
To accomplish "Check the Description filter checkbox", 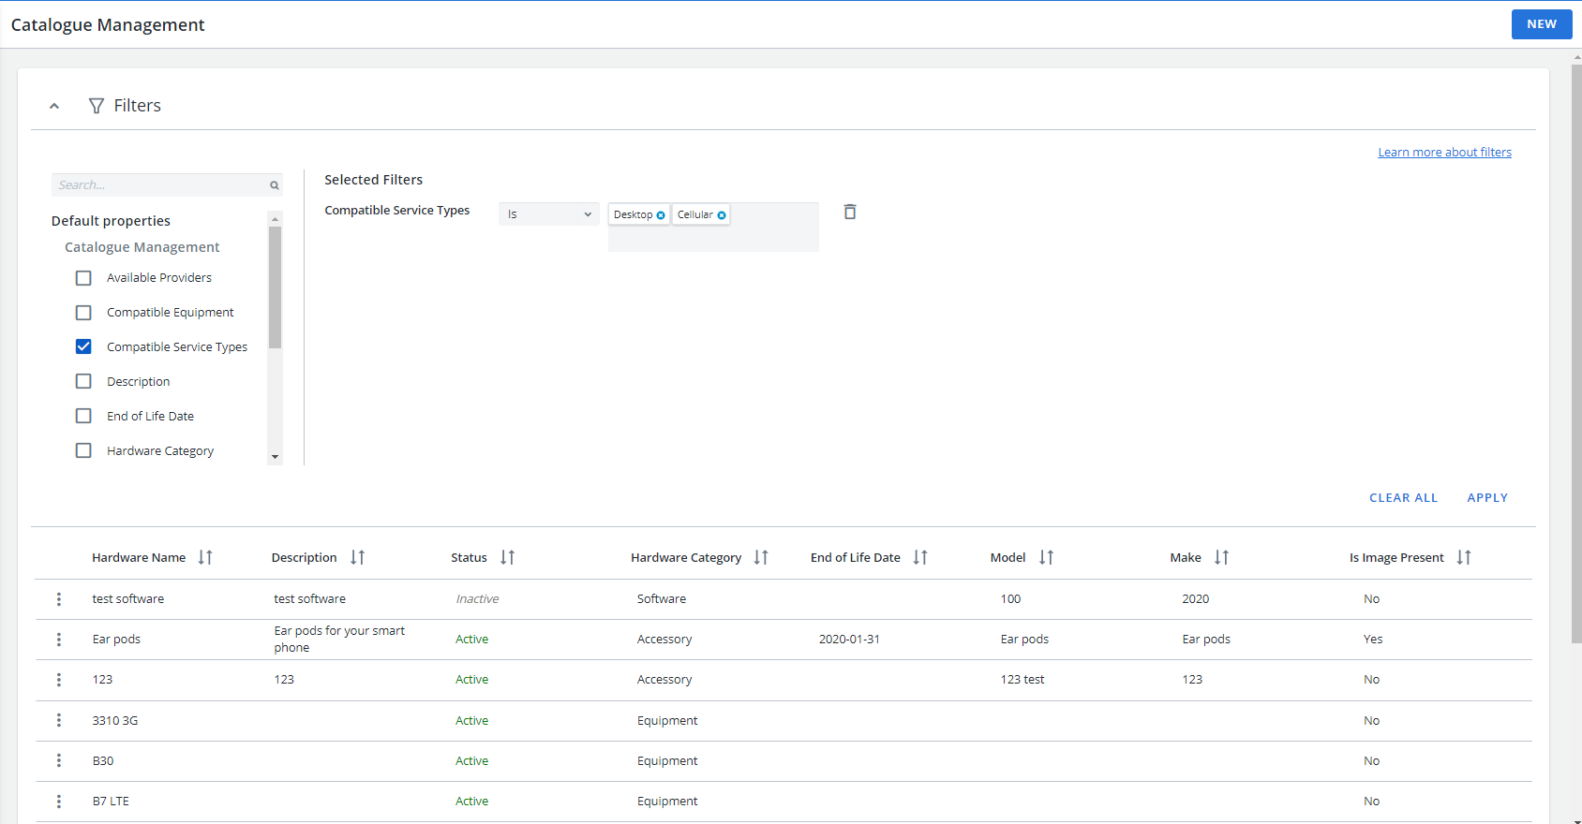I will click(83, 381).
